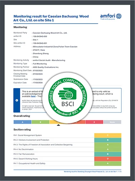Click the 'Closing Meeting Finished Date' label
Image resolution: width=135 pixels, height=181 pixels.
[x=20, y=75]
